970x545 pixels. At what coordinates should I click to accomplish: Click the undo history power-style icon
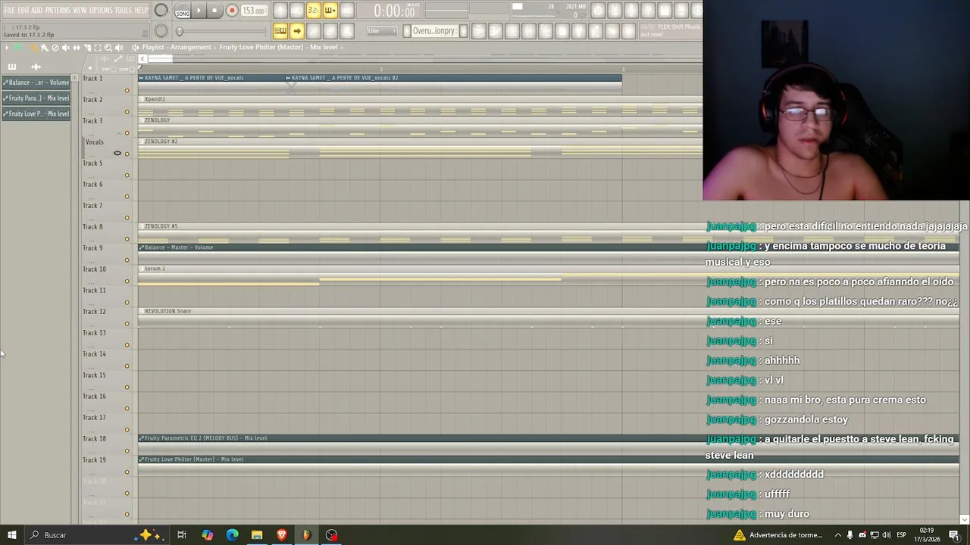pos(598,10)
